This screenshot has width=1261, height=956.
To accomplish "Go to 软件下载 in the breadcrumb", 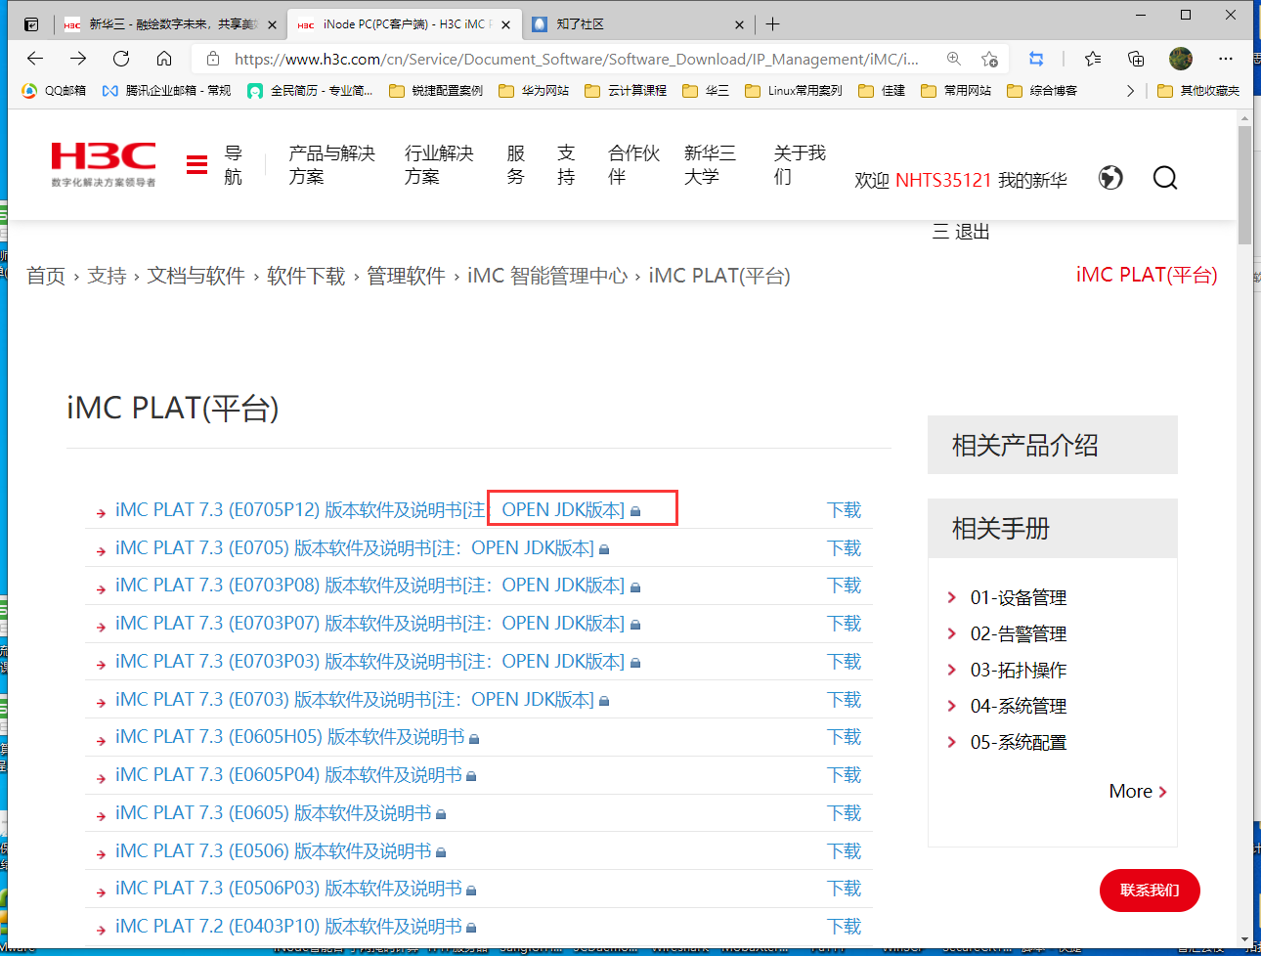I will click(306, 276).
